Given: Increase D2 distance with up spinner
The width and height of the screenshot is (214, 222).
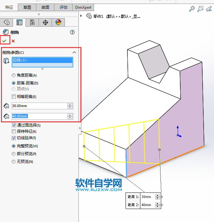Looking at the screenshot, I should coord(70,115).
